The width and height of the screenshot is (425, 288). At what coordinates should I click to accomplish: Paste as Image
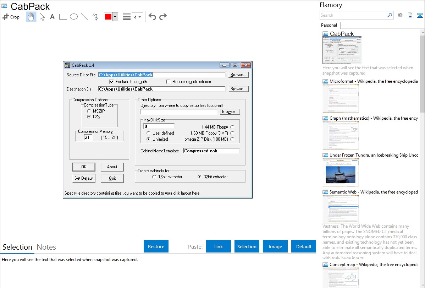(275, 246)
